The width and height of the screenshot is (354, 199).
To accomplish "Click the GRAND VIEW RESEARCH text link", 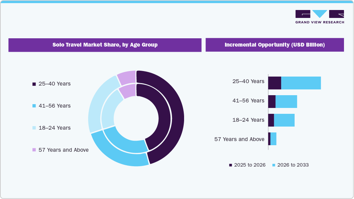I will (x=319, y=22).
